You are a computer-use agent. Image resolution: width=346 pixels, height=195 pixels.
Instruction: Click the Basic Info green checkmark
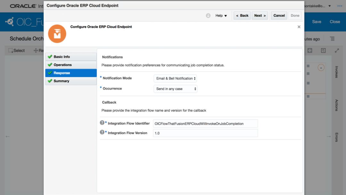coord(50,56)
